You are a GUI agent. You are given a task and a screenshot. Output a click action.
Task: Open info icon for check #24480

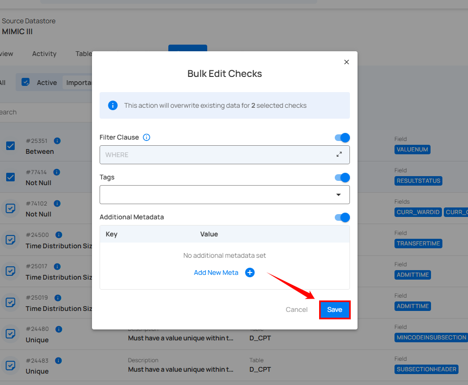tap(58, 329)
